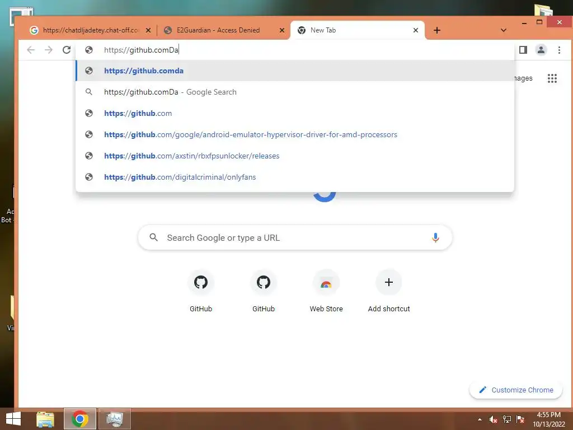Viewport: 573px width, 430px height.
Task: Click the Search Google or type URL box
Action: tap(295, 237)
